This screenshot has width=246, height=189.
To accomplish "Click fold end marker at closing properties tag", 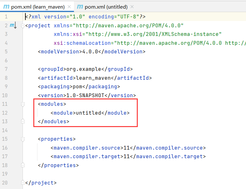I will tap(23, 165).
